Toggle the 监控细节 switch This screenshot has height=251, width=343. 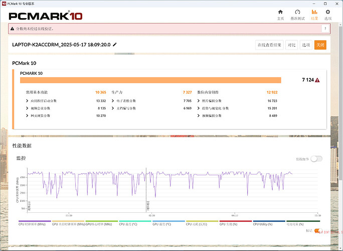pyautogui.click(x=316, y=159)
